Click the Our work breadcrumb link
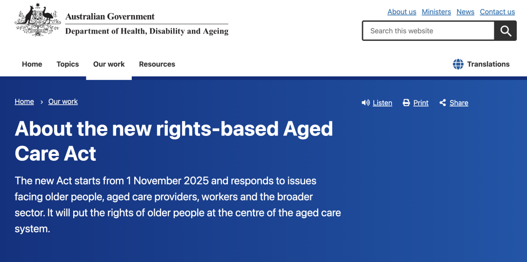Image resolution: width=527 pixels, height=262 pixels. pyautogui.click(x=63, y=102)
